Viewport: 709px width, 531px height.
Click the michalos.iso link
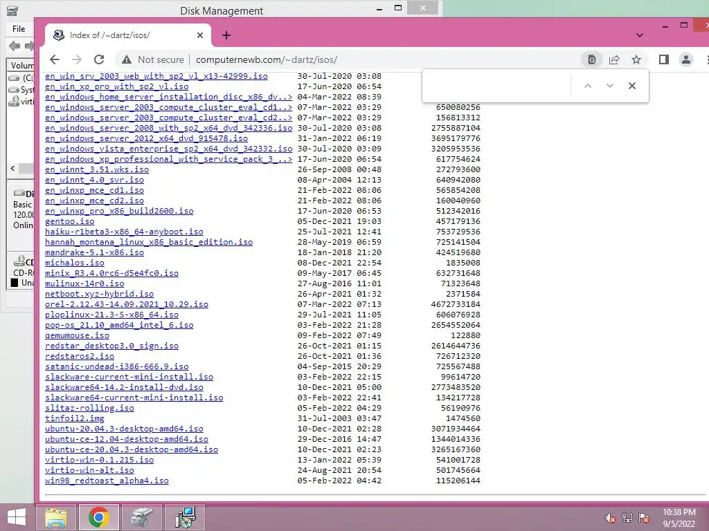pos(74,263)
